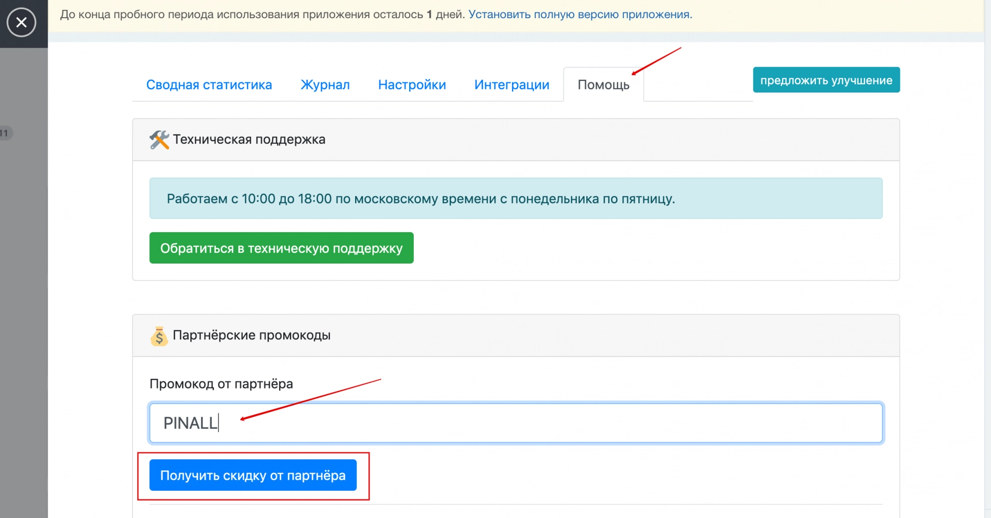Click the grey "11" badge on the left sidebar
991x518 pixels.
4,133
